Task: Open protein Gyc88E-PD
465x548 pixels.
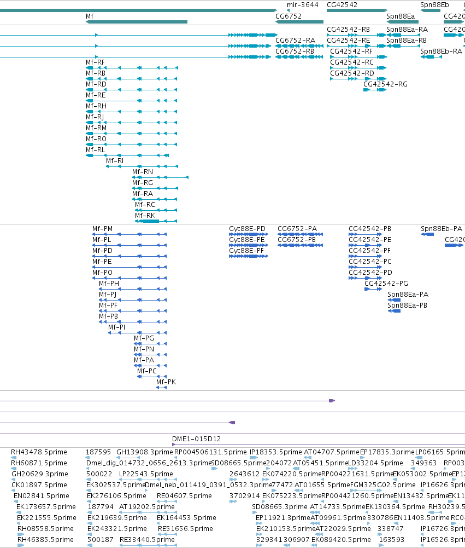Action: (248, 229)
